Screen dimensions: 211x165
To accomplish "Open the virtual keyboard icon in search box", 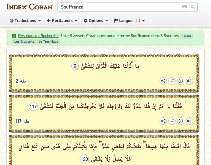I will pyautogui.click(x=184, y=7).
